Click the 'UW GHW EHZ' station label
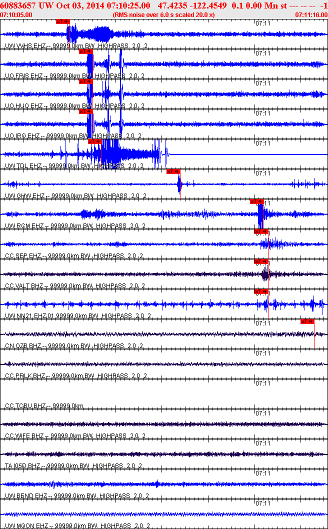 click(25, 196)
